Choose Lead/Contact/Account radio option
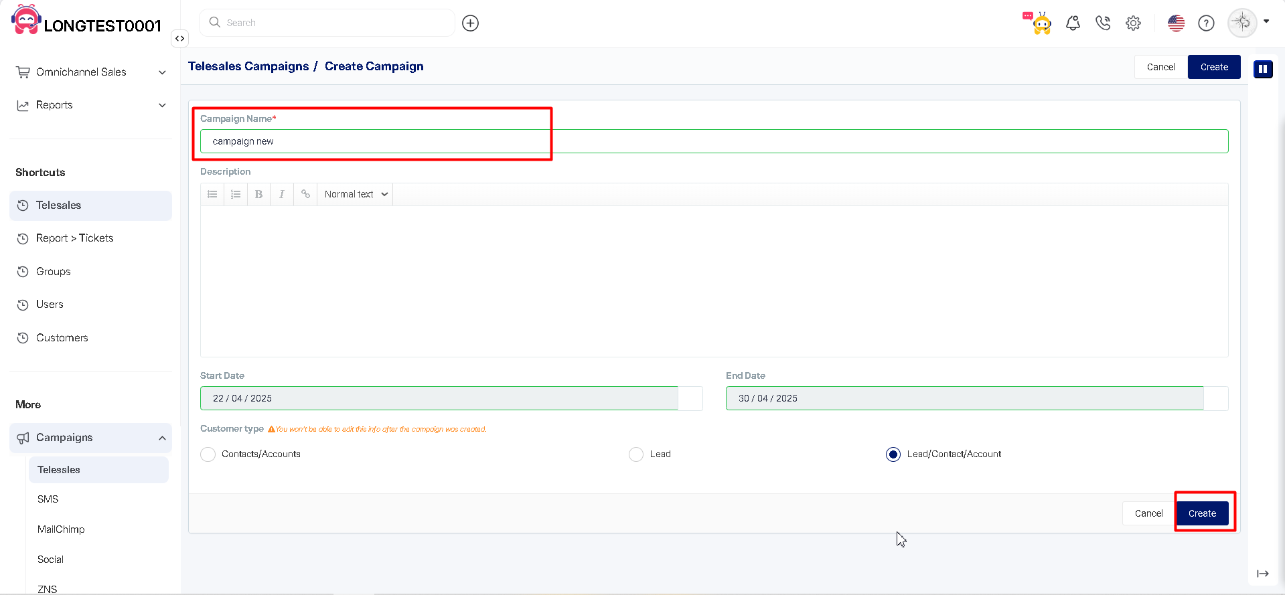Screen dimensions: 1285x595 point(893,454)
